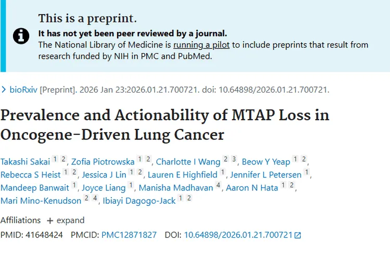Click Jennifer L Petersen author link
Screen dimensions: 390x260
(x=266, y=175)
